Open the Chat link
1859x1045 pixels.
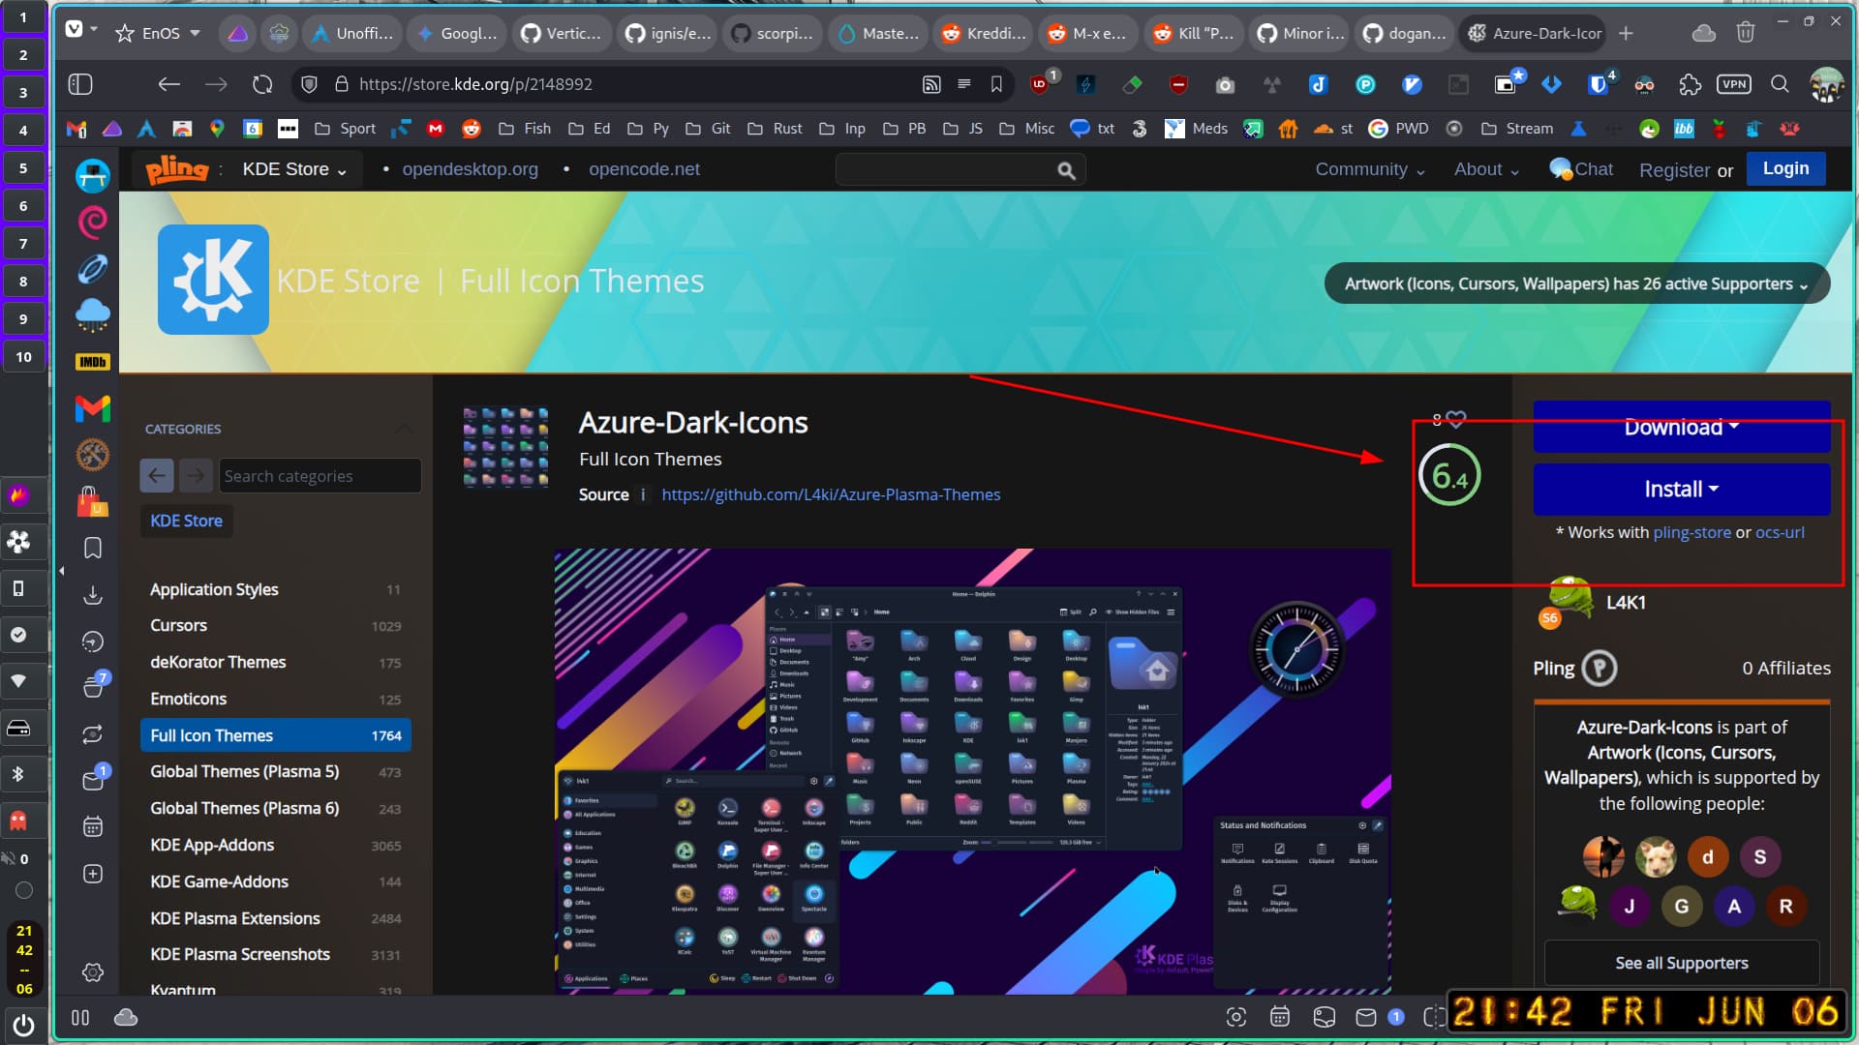tap(1582, 169)
